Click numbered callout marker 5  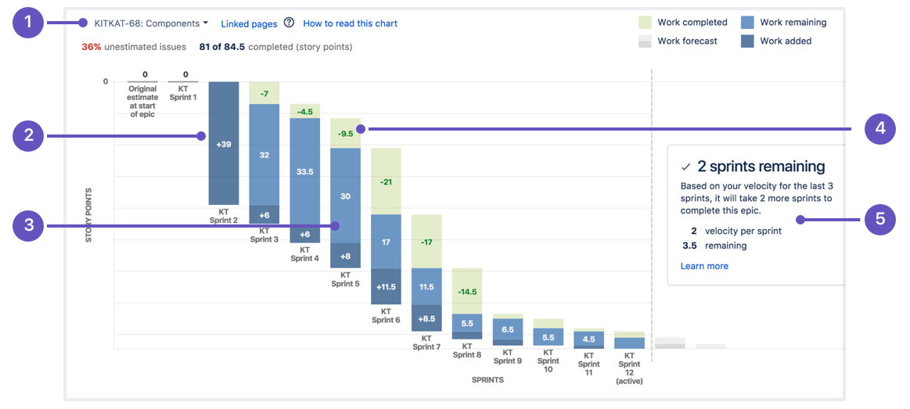pyautogui.click(x=880, y=220)
